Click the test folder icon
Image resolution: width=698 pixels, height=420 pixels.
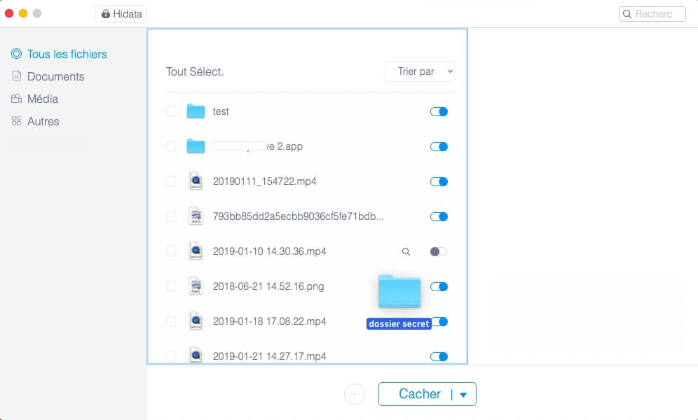click(x=196, y=111)
